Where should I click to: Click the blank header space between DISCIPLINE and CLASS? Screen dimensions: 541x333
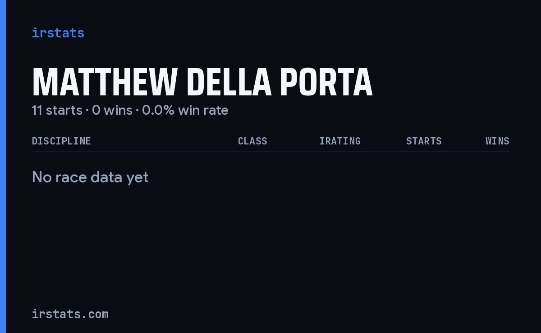coord(165,141)
